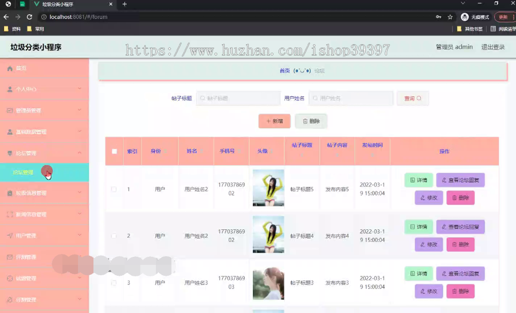This screenshot has height=313, width=516.
Task: Expand the 基础数据管理 menu chevron
Action: [x=80, y=131]
